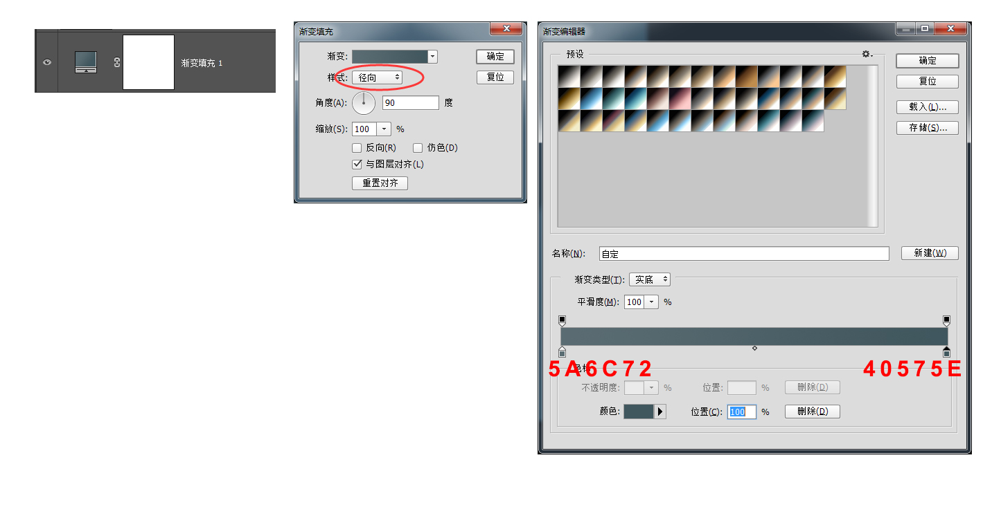
Task: Click the layer mask link chain icon
Action: pyautogui.click(x=116, y=62)
